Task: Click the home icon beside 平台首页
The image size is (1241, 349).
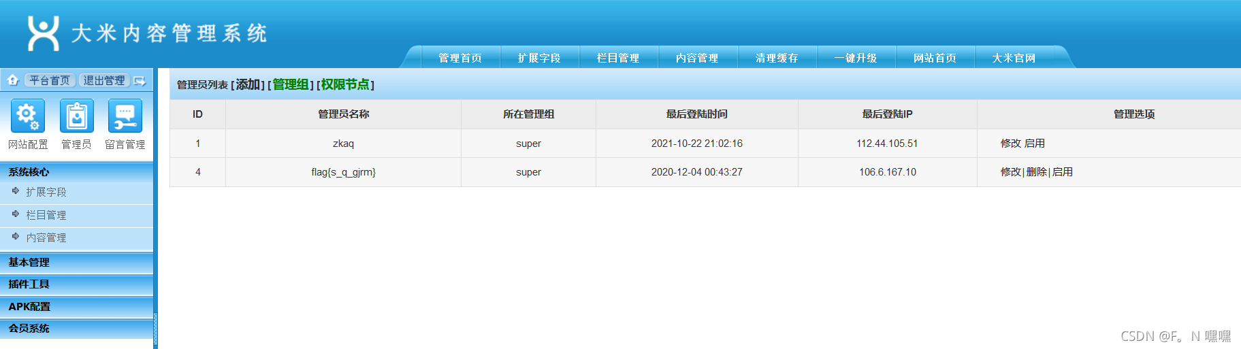Action: tap(13, 80)
